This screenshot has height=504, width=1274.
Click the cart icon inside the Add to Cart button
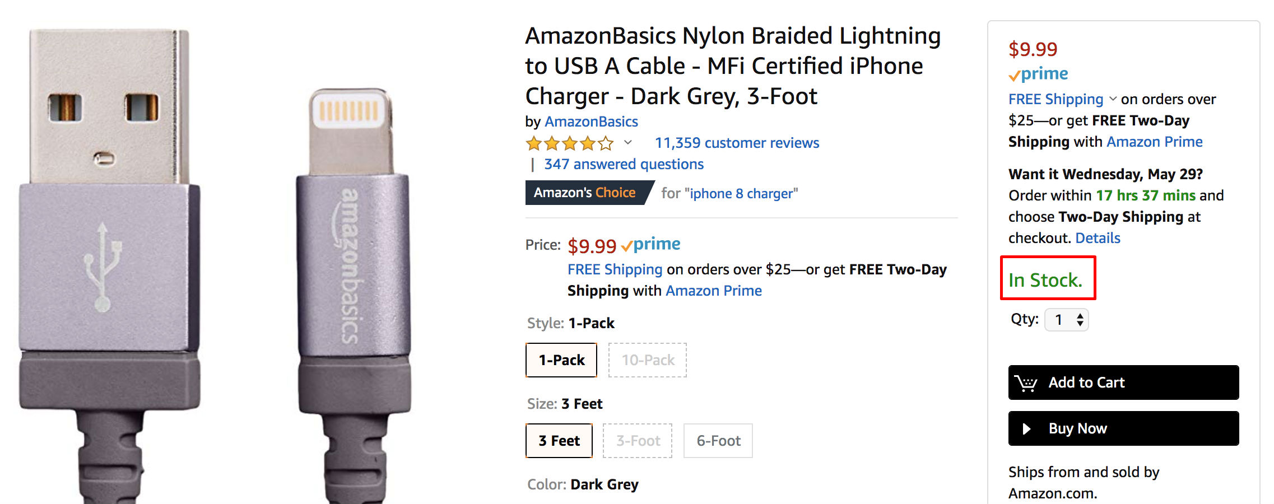[1025, 382]
